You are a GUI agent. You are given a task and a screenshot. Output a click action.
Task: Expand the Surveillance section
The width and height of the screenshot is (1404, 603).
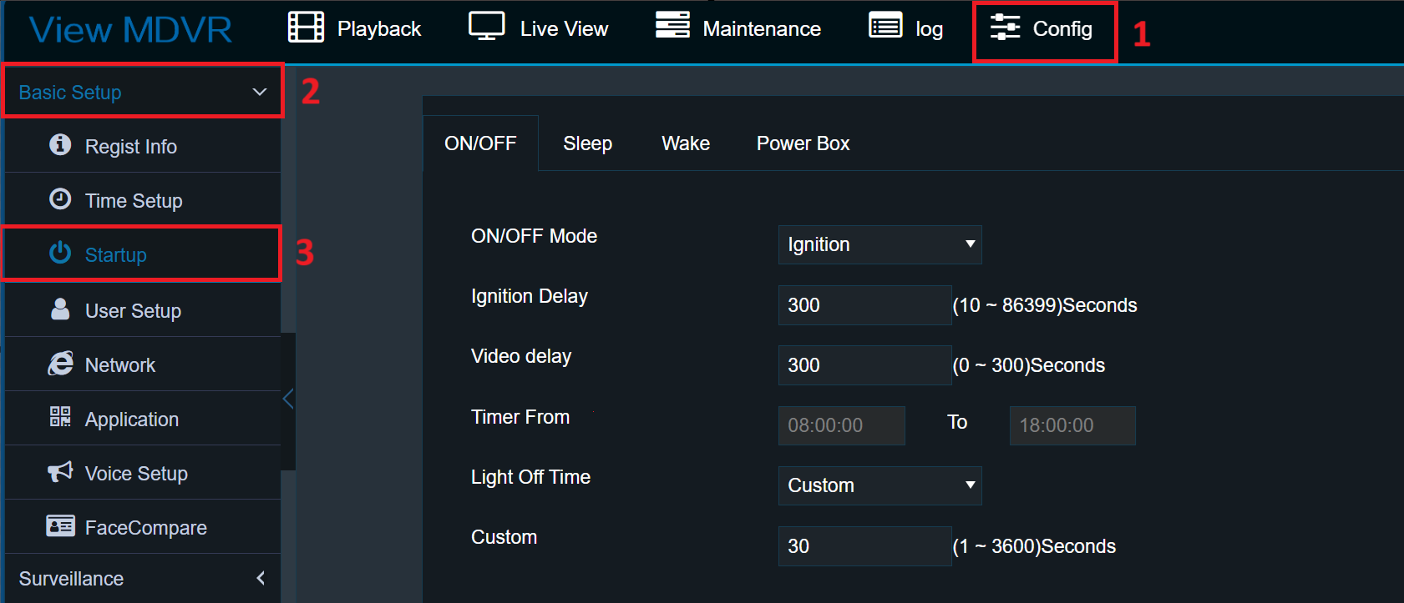point(260,578)
